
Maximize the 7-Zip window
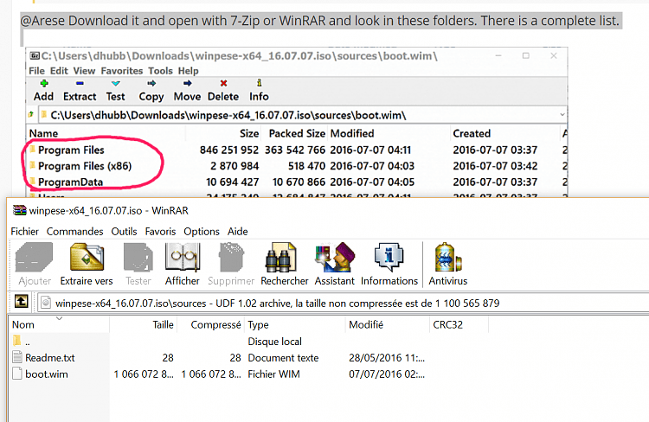pyautogui.click(x=525, y=55)
